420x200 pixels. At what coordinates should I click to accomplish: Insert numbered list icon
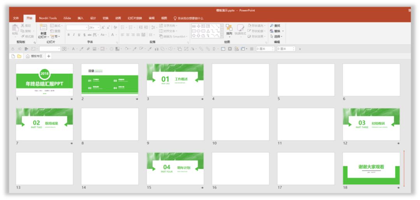131,28
